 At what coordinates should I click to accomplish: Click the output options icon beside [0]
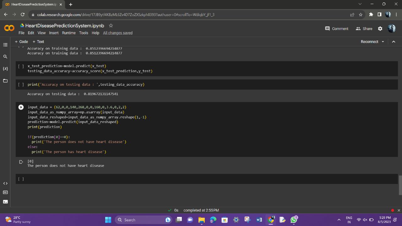point(21,162)
